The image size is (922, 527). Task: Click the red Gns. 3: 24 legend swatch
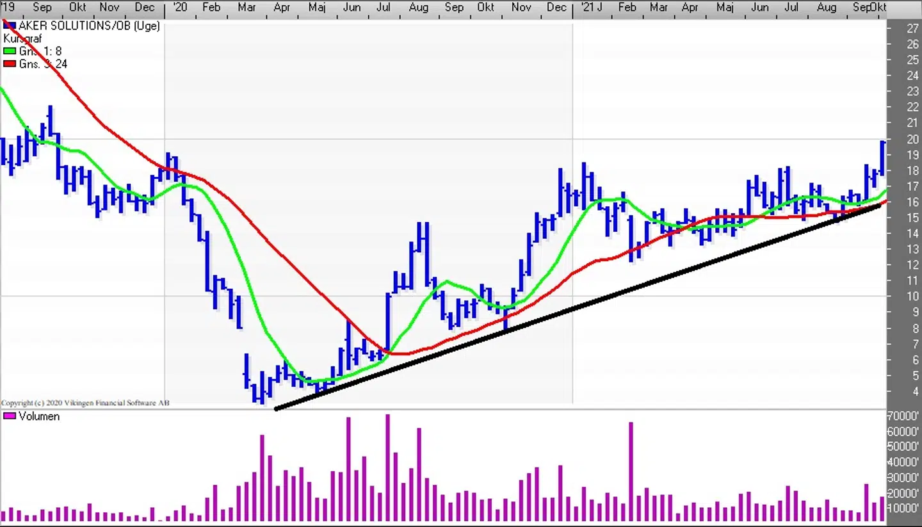tap(10, 64)
